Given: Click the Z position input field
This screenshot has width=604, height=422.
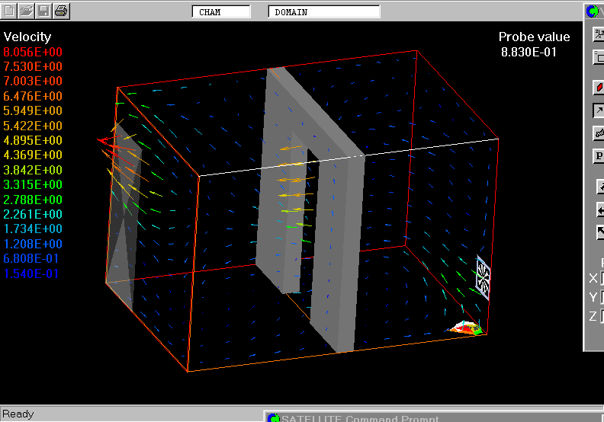Looking at the screenshot, I should coord(602,316).
